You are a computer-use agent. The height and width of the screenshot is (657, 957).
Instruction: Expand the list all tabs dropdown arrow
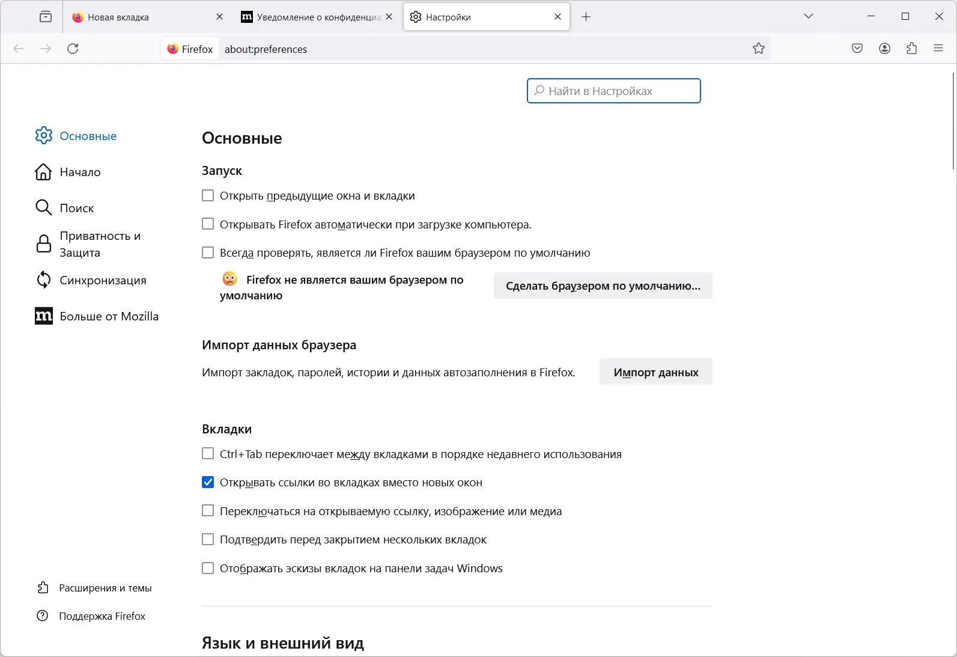point(809,17)
